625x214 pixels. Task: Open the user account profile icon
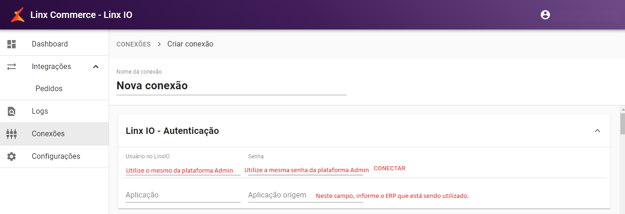click(545, 15)
